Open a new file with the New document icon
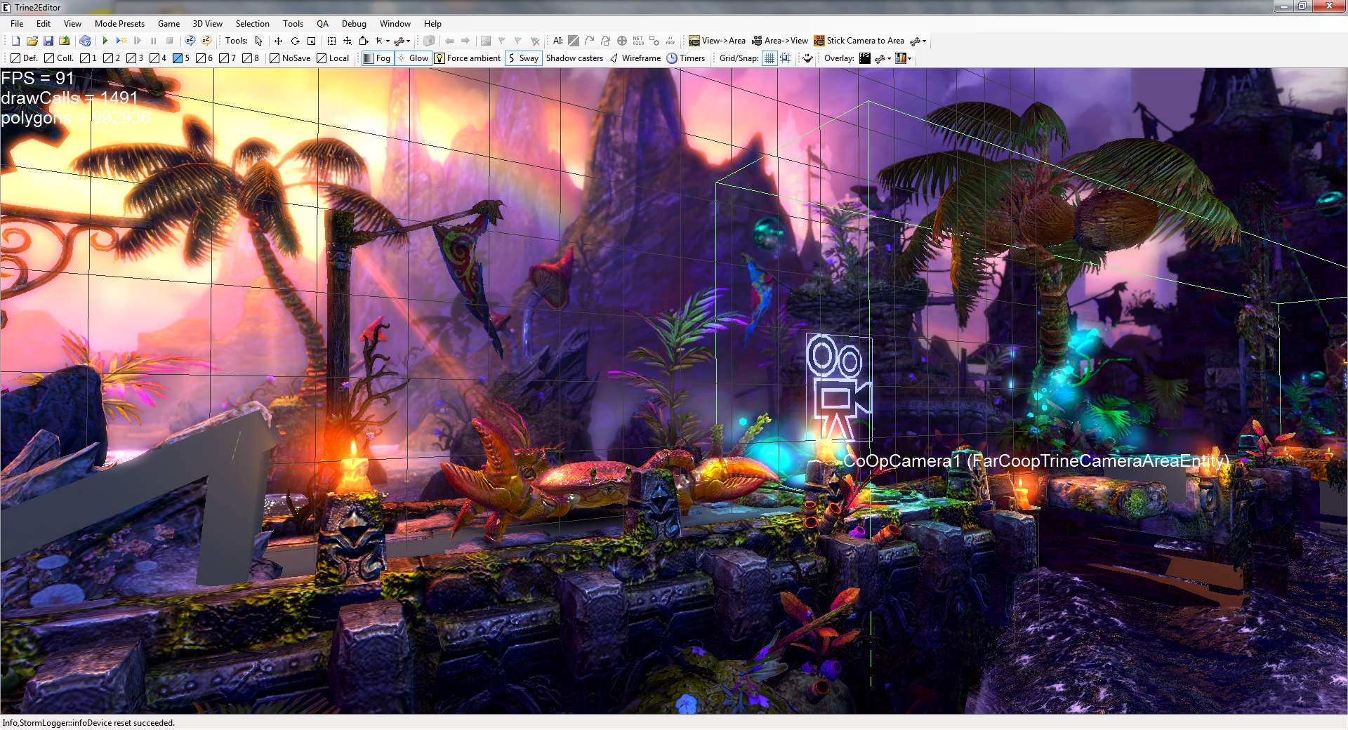The image size is (1348, 730). 15,41
